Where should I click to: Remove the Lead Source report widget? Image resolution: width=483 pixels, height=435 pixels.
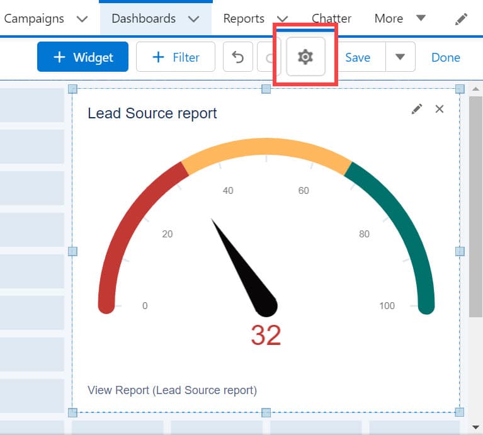click(x=440, y=109)
